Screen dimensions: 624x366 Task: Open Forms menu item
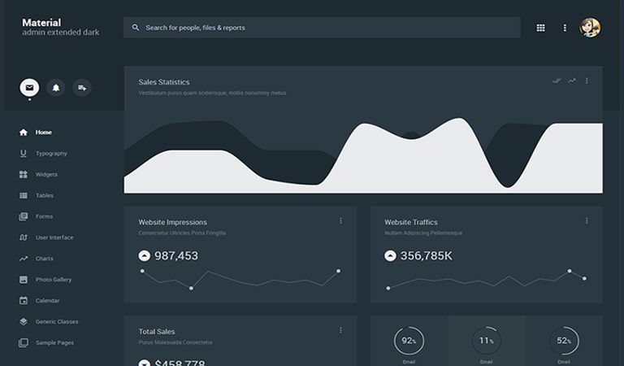tap(44, 216)
